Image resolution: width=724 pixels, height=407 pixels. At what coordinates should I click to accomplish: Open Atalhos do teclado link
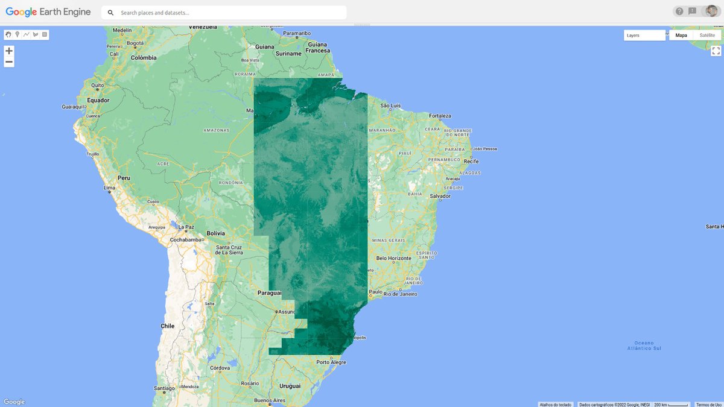[555, 405]
